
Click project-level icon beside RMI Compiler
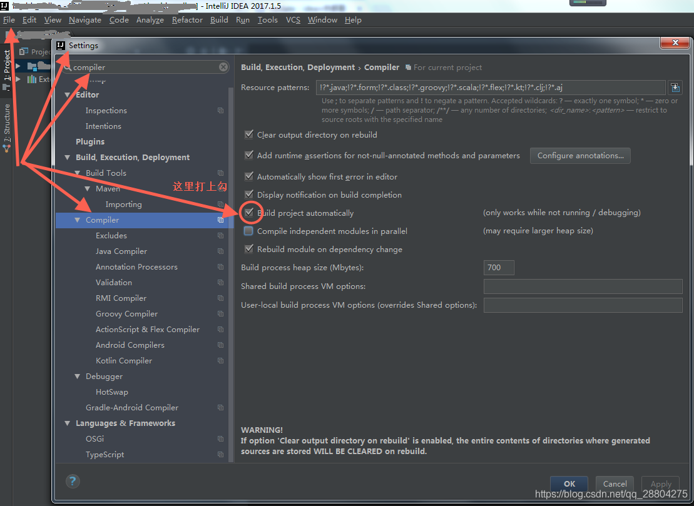click(220, 298)
